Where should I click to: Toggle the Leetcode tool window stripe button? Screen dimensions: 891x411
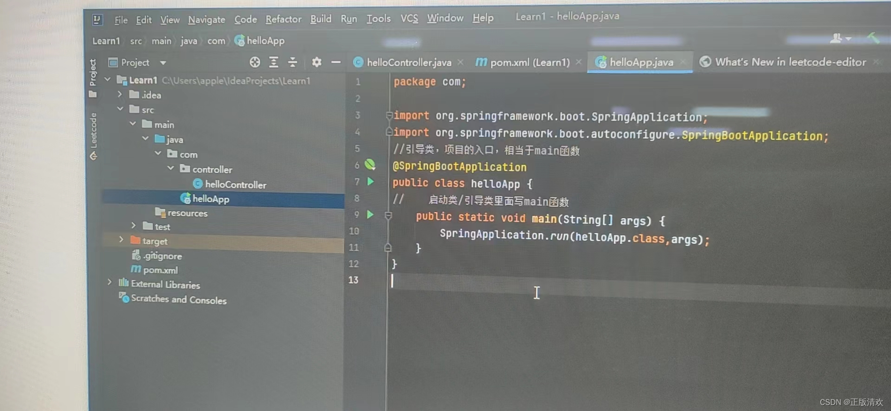pos(93,136)
